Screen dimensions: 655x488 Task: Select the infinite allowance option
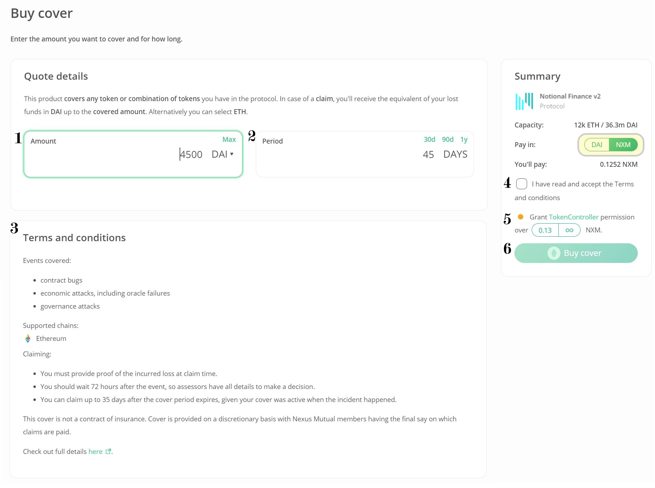[x=569, y=230]
